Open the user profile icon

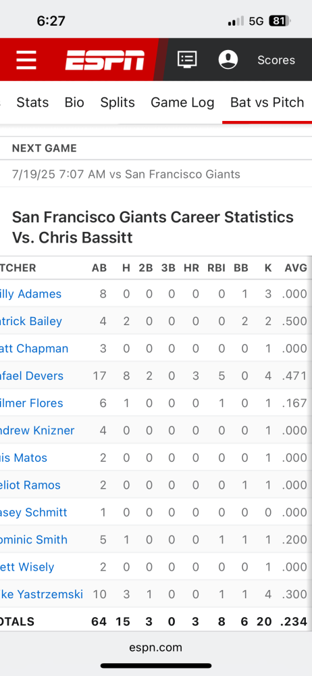click(228, 59)
